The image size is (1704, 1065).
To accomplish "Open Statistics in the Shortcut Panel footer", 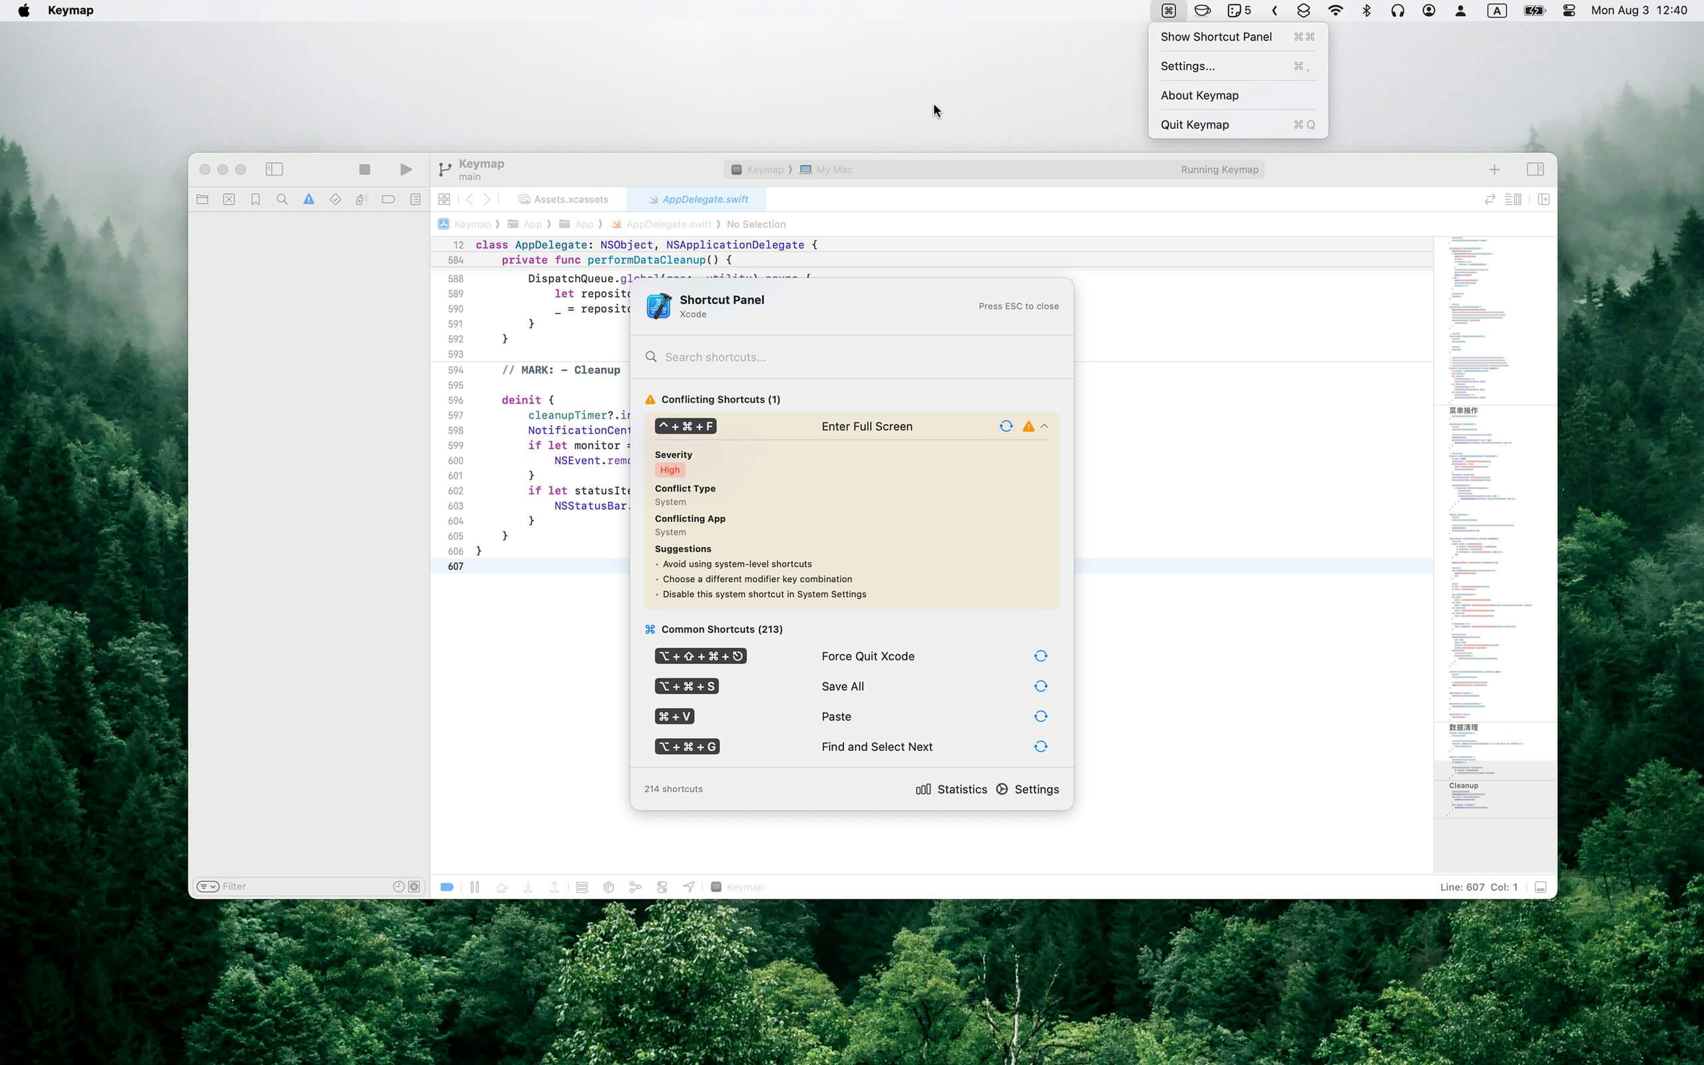I will tap(951, 789).
